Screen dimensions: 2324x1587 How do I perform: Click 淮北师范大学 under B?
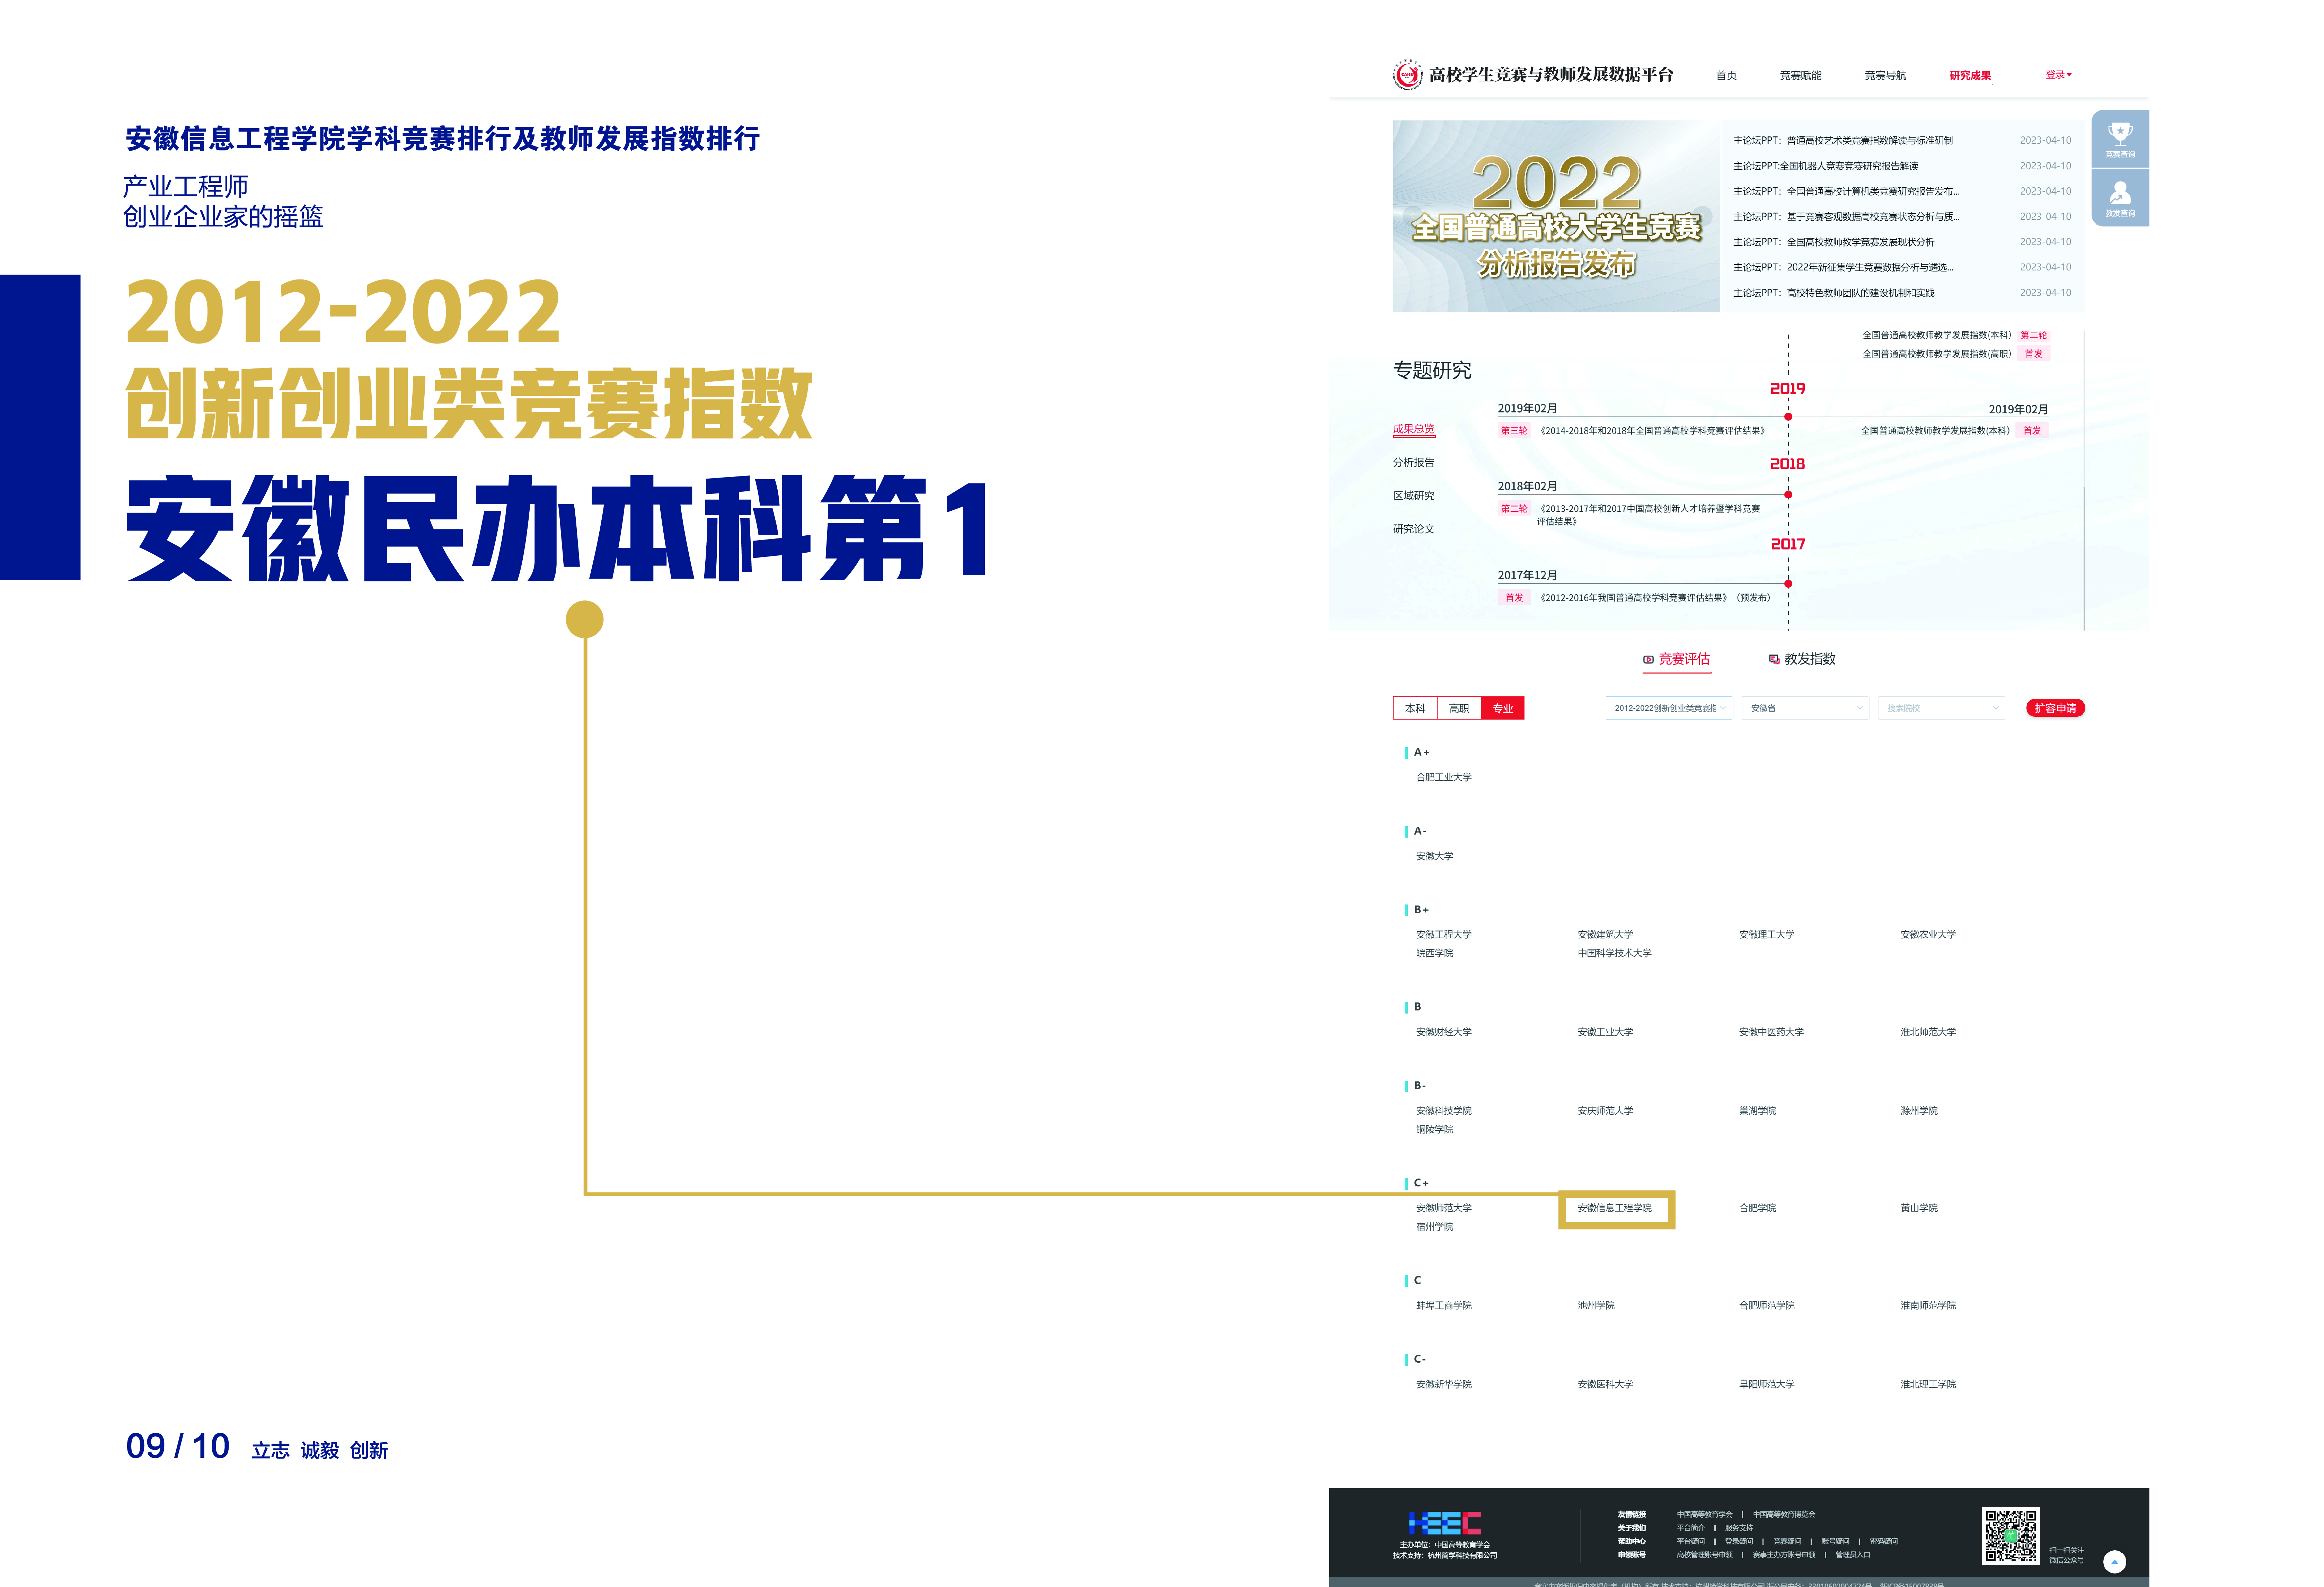click(1928, 1032)
